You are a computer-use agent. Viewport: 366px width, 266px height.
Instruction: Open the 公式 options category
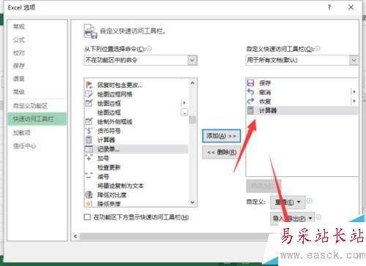[19, 39]
